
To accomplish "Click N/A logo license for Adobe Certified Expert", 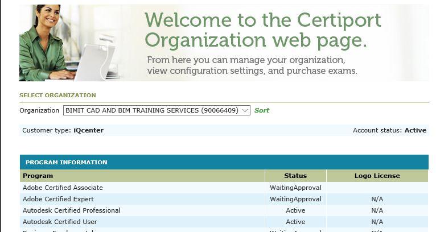I will tap(377, 199).
